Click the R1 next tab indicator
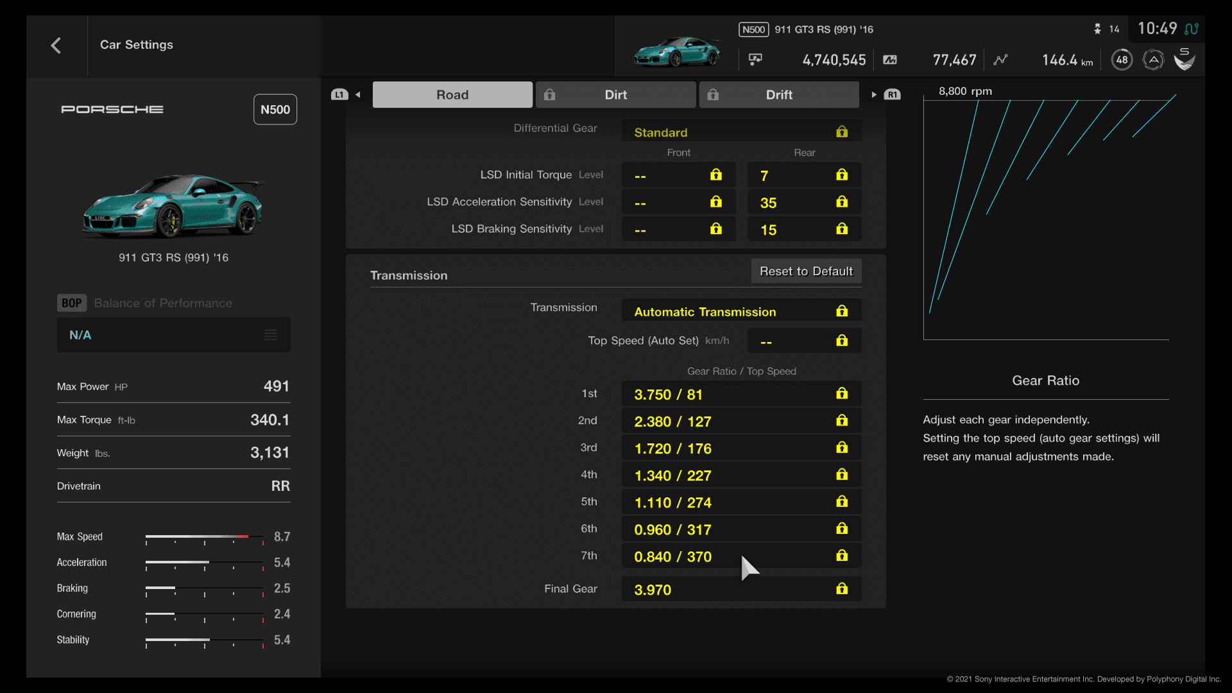 tap(892, 95)
